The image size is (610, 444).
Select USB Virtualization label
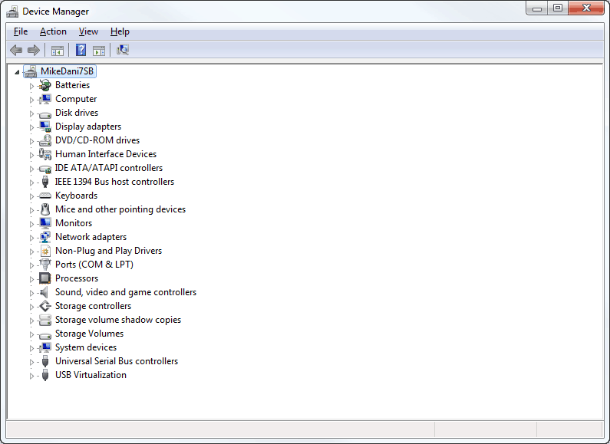91,375
